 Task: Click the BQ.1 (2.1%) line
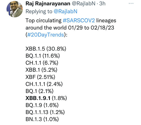(40, 91)
